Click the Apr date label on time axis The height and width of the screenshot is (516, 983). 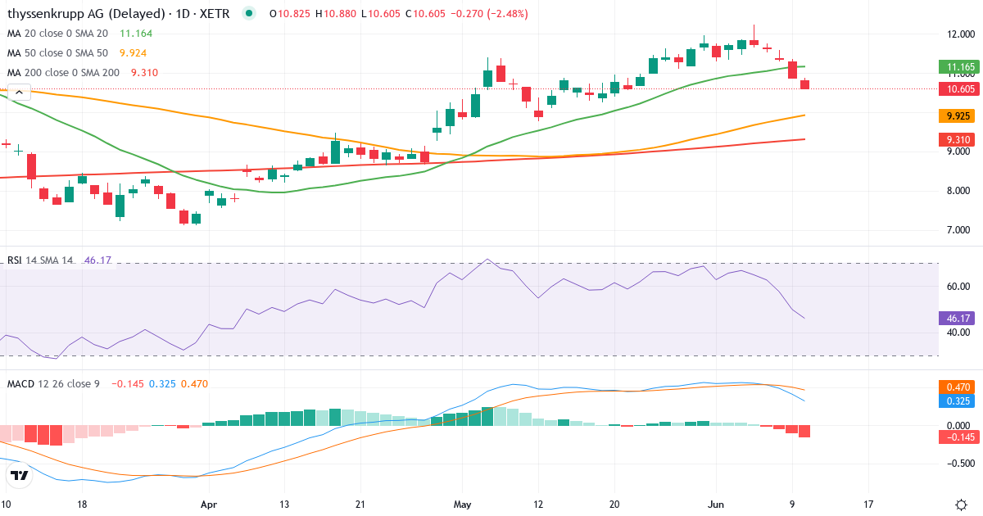click(x=209, y=505)
